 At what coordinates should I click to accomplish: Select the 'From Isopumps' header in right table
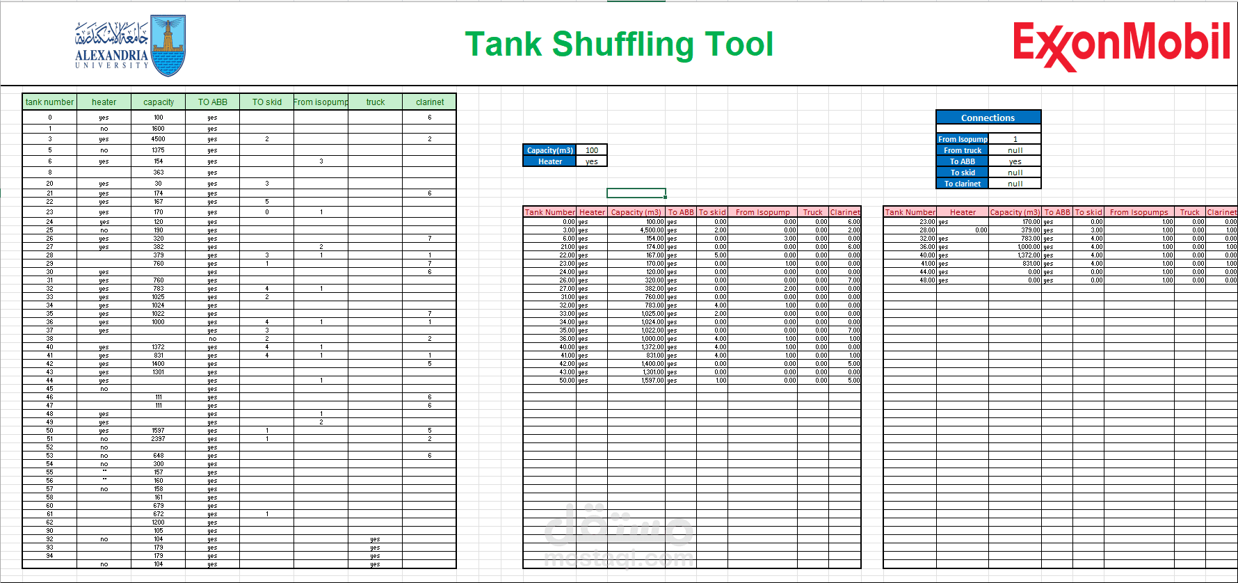[1139, 212]
